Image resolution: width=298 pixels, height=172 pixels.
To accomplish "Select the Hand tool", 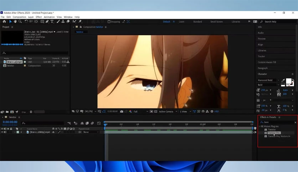I will tap(15, 22).
